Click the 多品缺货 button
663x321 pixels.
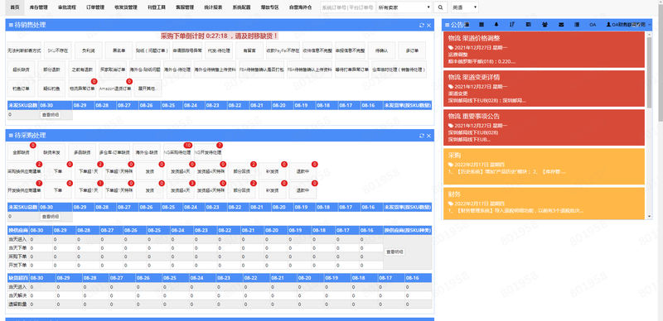[x=82, y=152]
